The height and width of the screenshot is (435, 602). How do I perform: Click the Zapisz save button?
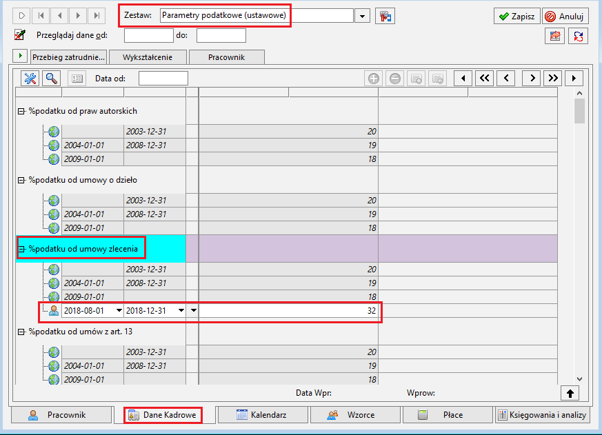click(516, 16)
